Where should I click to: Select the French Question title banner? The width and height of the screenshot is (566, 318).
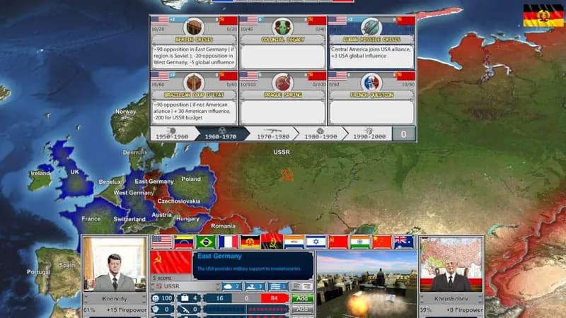371,95
